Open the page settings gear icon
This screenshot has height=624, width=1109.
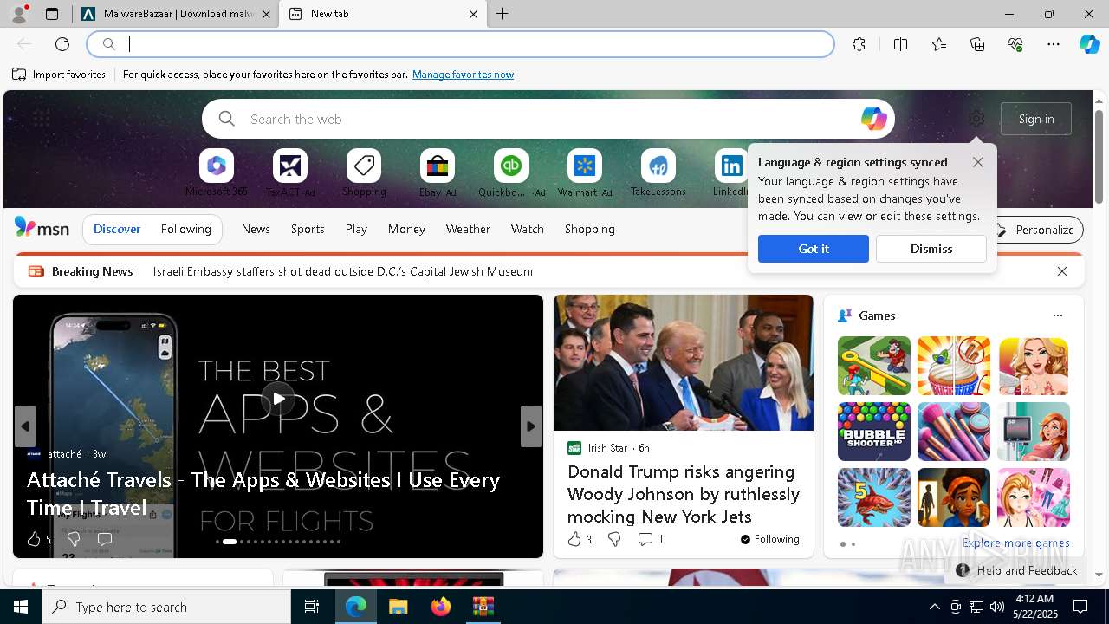[x=976, y=119]
